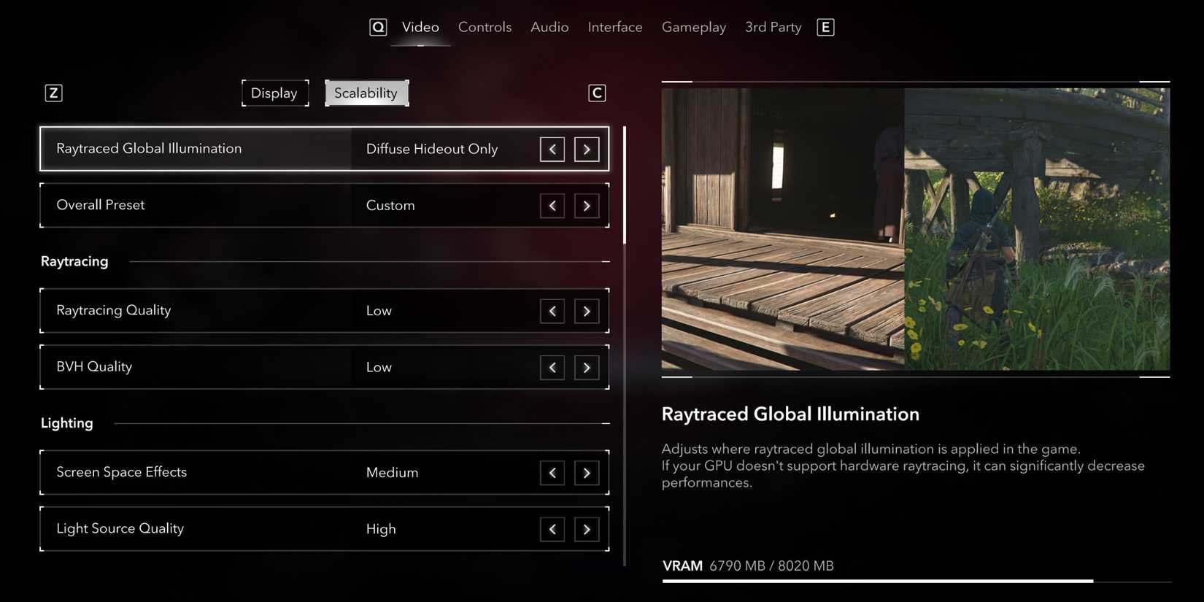The height and width of the screenshot is (602, 1204).
Task: Click the Q key previous-tab icon
Action: point(378,28)
